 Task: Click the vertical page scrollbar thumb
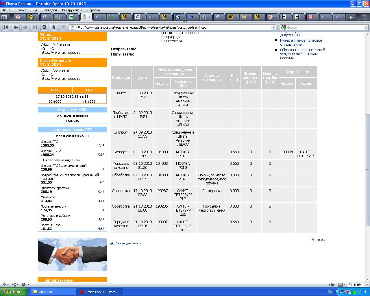[x=367, y=170]
